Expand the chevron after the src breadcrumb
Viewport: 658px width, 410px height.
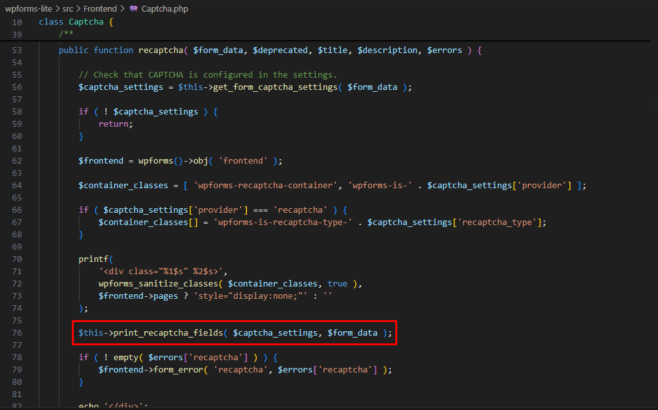(x=79, y=8)
